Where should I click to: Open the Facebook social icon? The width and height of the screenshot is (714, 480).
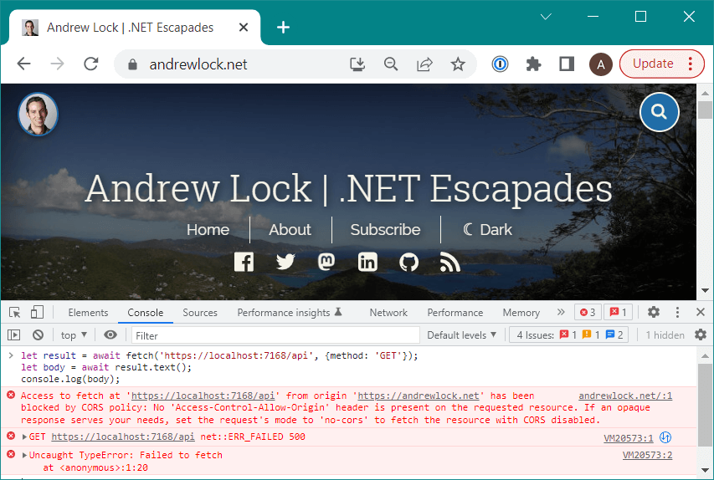244,263
